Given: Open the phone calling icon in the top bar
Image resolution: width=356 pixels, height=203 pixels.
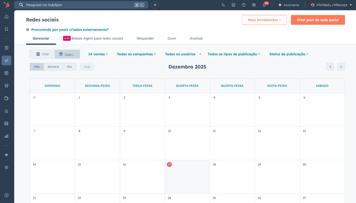Looking at the screenshot, I should pyautogui.click(x=223, y=5).
